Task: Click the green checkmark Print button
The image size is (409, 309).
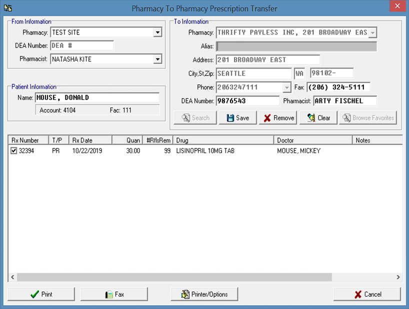Action: pos(41,294)
